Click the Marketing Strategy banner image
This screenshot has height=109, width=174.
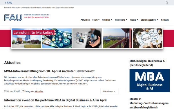[x=148, y=38]
